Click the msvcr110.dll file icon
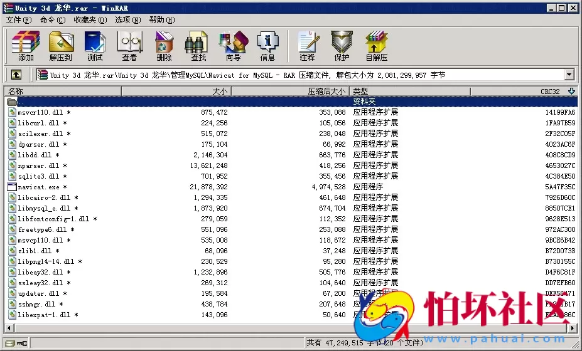The image size is (582, 351). [13, 112]
